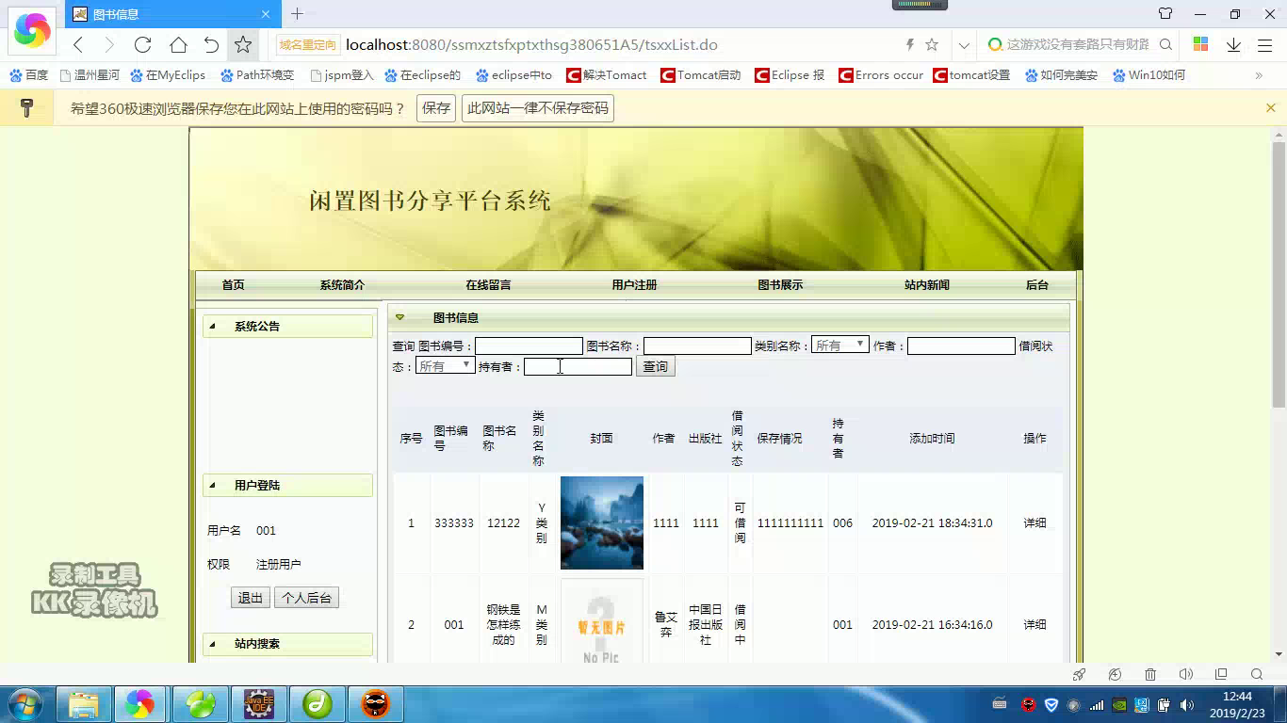Reload the page with the refresh icon
Image resolution: width=1287 pixels, height=723 pixels.
point(143,44)
